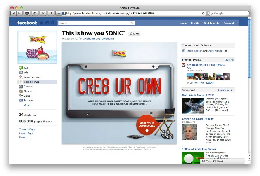Open the Wall section label

point(26,68)
